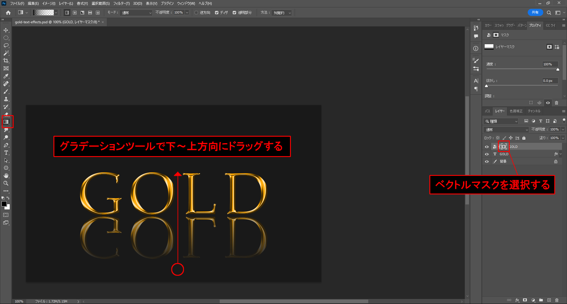Select the Eyedropper tool
The height and width of the screenshot is (304, 567).
(6, 76)
